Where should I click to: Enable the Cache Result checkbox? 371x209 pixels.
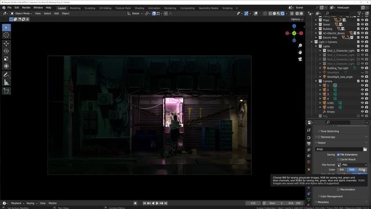coord(339,160)
